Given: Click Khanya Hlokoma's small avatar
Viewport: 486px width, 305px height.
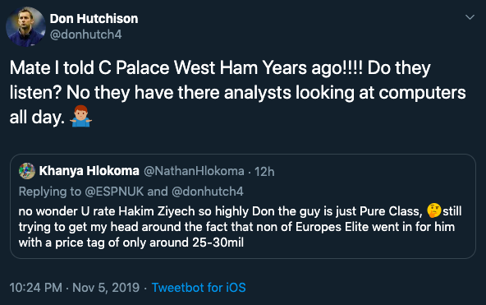Looking at the screenshot, I should (x=27, y=171).
